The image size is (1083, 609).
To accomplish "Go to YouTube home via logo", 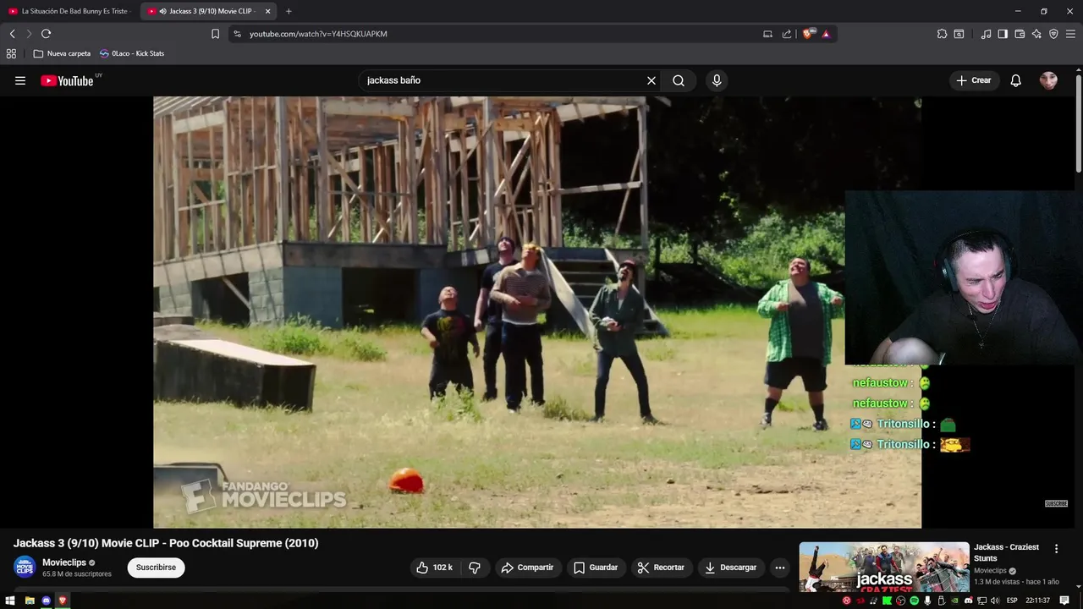I will (67, 81).
